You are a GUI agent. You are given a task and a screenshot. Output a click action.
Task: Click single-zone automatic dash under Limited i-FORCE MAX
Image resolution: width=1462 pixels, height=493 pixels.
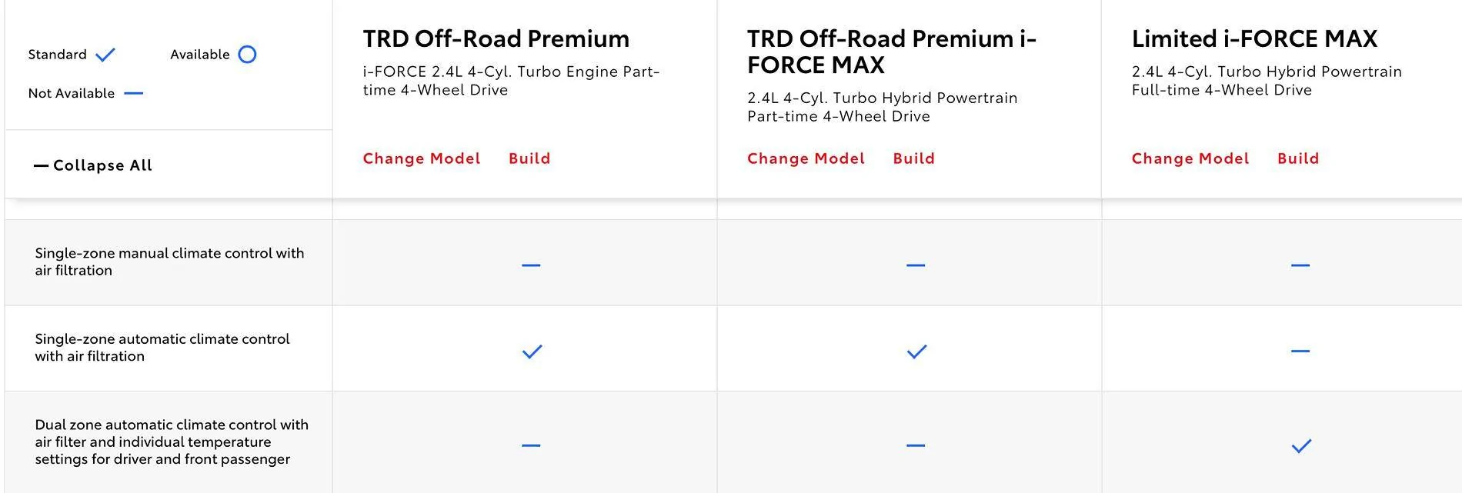[1300, 351]
